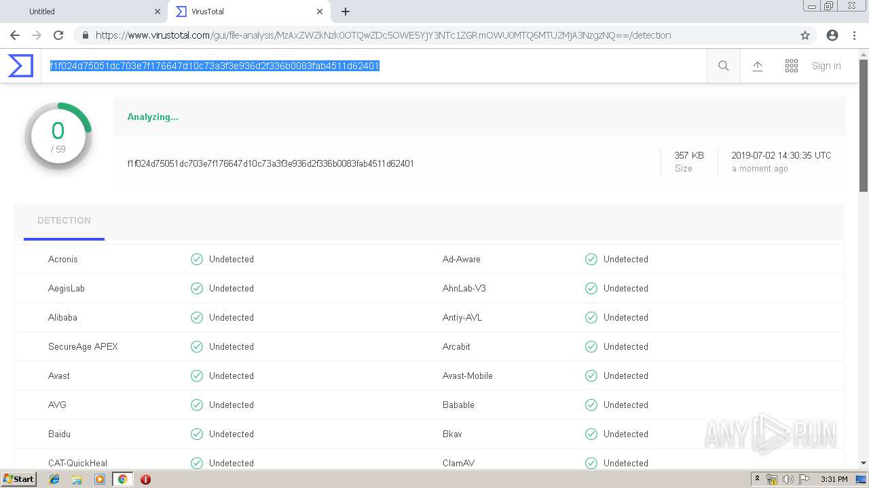Screen dimensions: 869x488
Task: Click the Acronis engine name
Action: pos(63,259)
